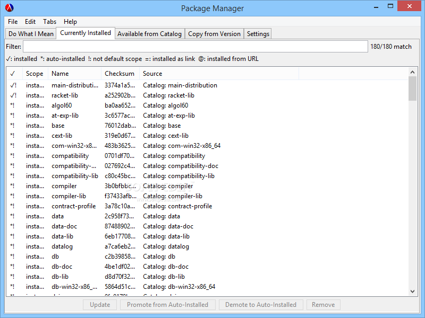Maximize the Package Manager window
The image size is (425, 318).
click(x=390, y=6)
